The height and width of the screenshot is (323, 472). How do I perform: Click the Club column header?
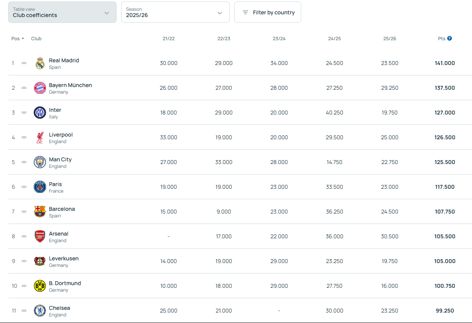pyautogui.click(x=36, y=39)
